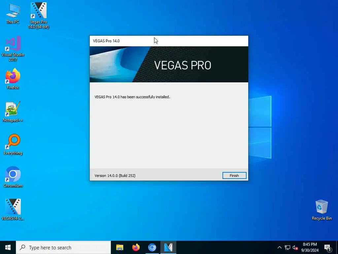Select the VEGAS14-2... installer file icon
The height and width of the screenshot is (254, 338).
[x=13, y=209]
